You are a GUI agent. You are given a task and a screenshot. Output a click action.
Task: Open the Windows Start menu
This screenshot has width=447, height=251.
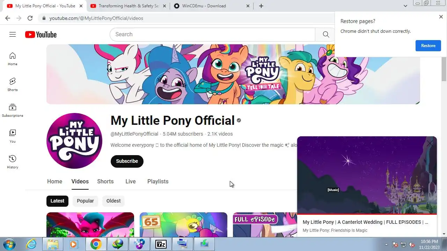pos(9,244)
